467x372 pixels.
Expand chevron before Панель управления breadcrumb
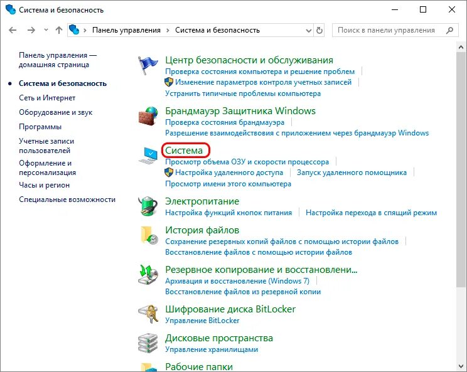(85, 30)
